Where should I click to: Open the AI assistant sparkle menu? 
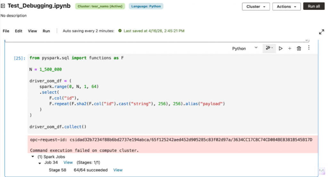(x=269, y=48)
